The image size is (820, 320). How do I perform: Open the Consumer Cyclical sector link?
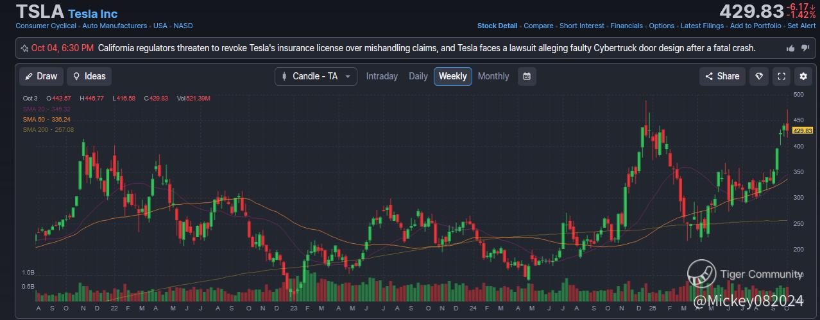pyautogui.click(x=46, y=26)
